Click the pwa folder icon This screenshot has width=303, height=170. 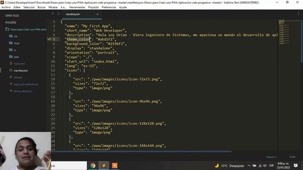click(11, 57)
